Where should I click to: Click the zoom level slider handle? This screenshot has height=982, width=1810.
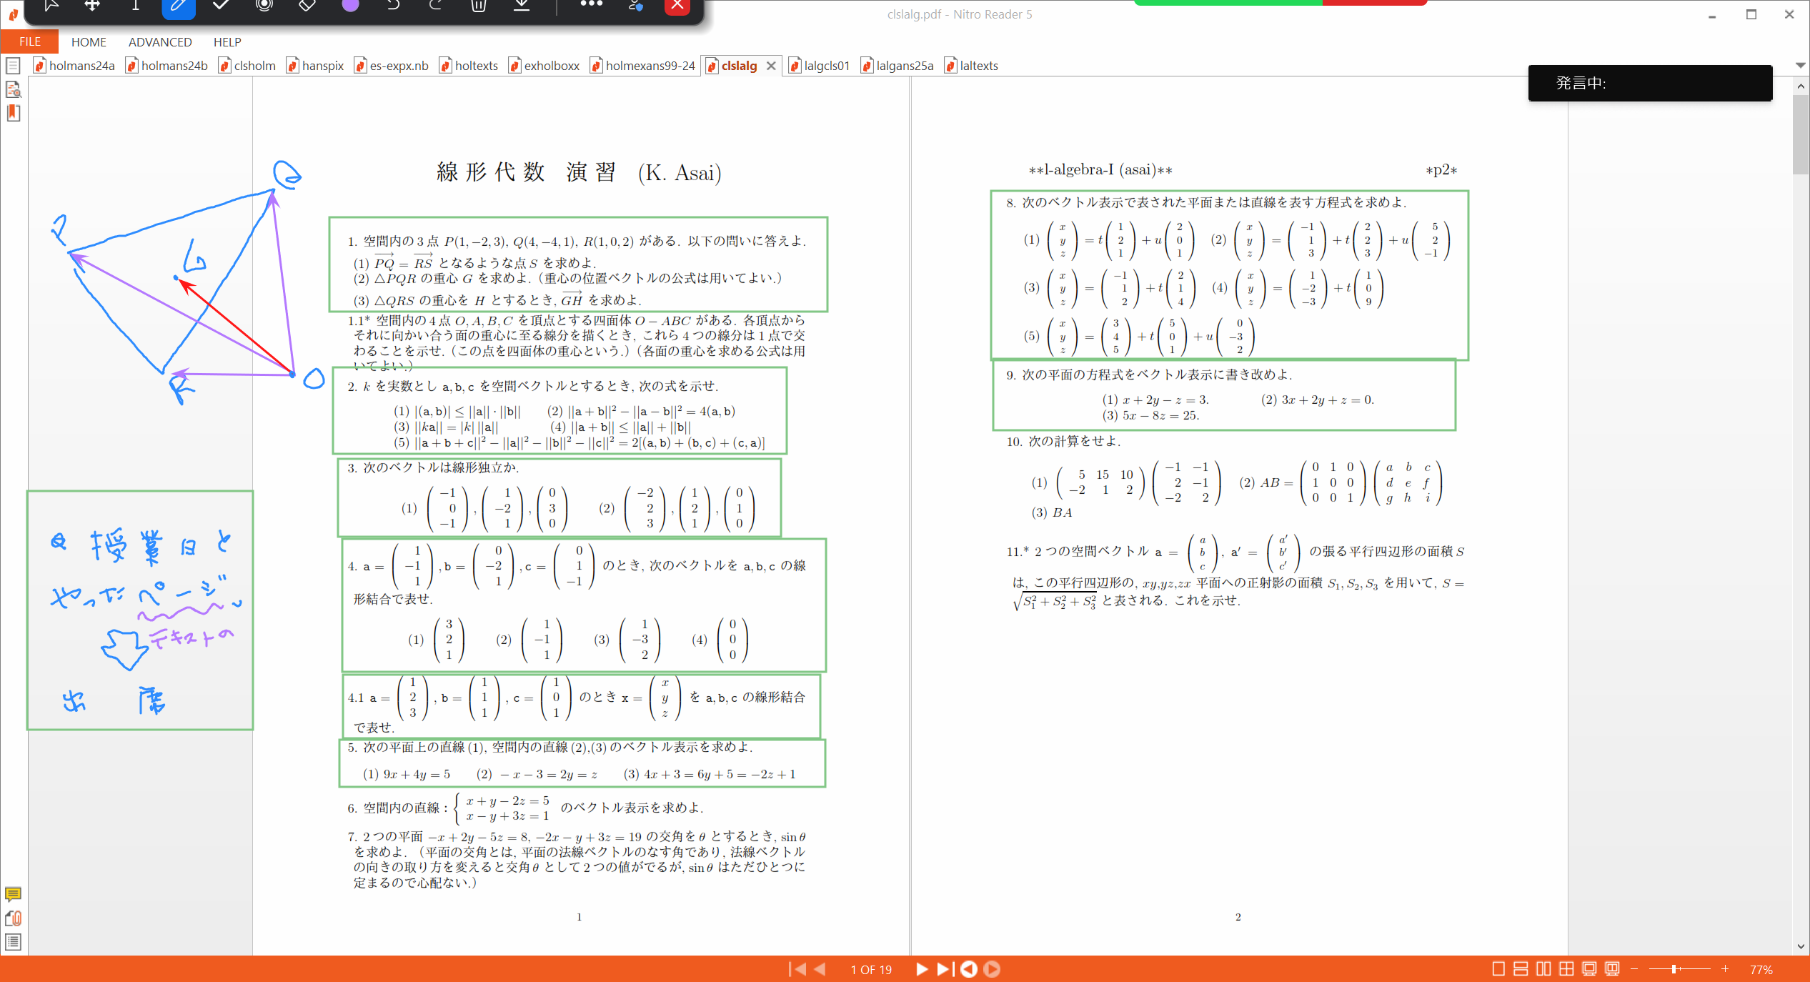1674,969
